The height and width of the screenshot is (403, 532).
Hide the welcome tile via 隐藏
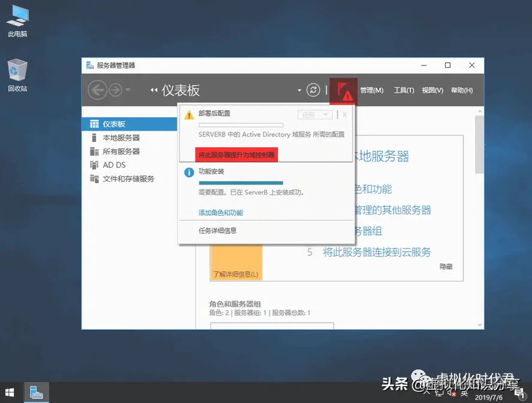pyautogui.click(x=446, y=266)
